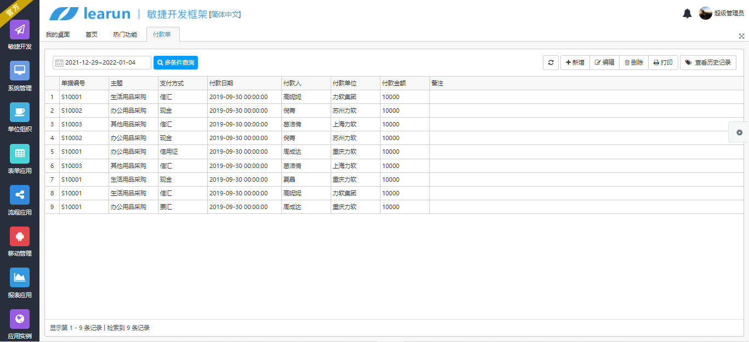Screen dimensions: 749x342
Task: Open the notification bell
Action: (688, 13)
